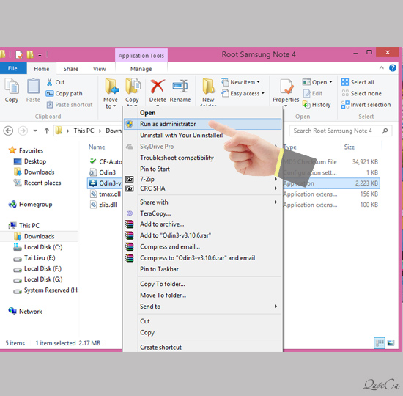Select TeraCopy... entry
Image resolution: width=403 pixels, height=396 pixels.
click(x=202, y=213)
